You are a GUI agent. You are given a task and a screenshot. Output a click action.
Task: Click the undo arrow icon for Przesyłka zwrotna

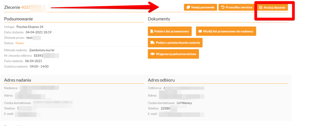(223, 7)
